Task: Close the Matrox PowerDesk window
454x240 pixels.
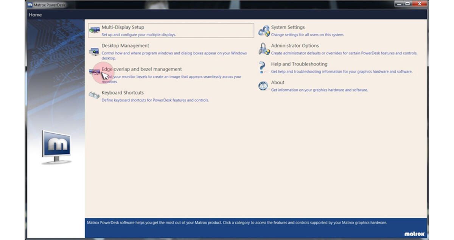Action: [x=420, y=3]
